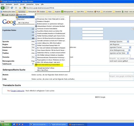The image size is (134, 126).
Task: Click the Domains text field
Action: [x=120, y=56]
